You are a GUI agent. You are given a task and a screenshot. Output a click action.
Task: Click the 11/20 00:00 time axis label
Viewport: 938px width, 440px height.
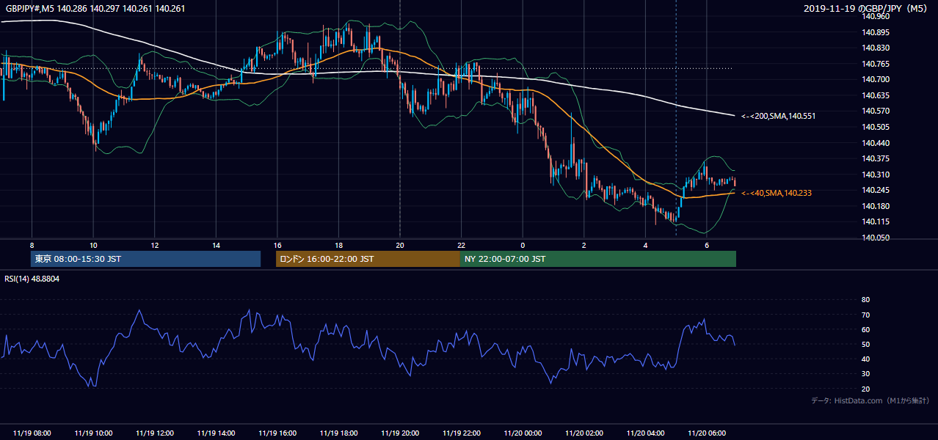523,433
